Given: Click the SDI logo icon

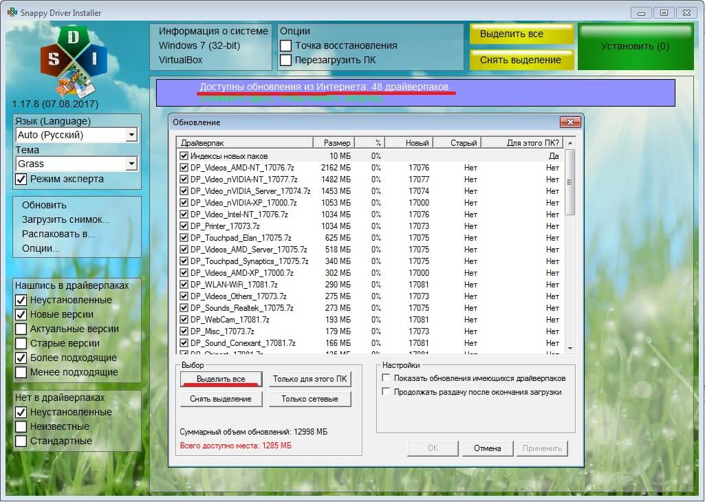Looking at the screenshot, I should tap(74, 62).
